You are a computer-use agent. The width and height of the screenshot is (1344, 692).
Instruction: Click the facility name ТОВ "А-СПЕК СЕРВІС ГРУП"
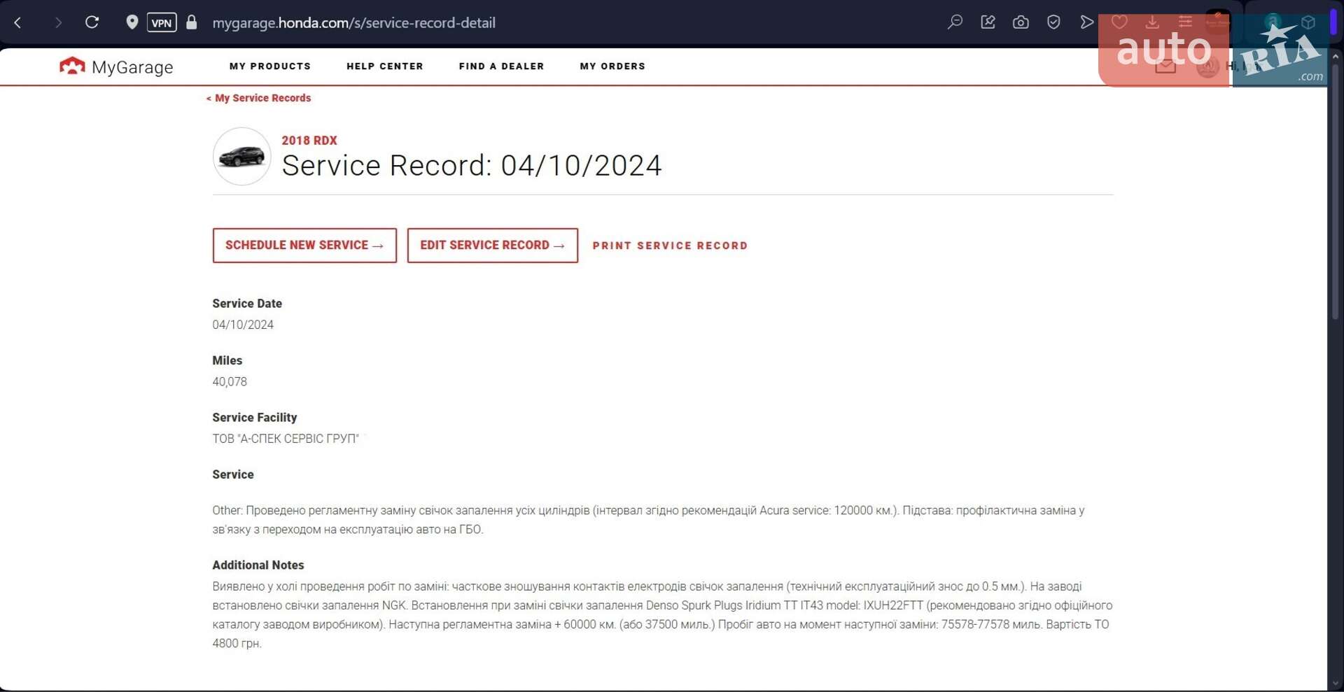tap(286, 439)
